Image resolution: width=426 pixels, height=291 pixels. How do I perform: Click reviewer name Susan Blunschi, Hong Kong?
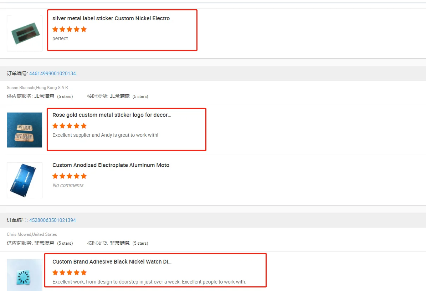click(x=38, y=88)
